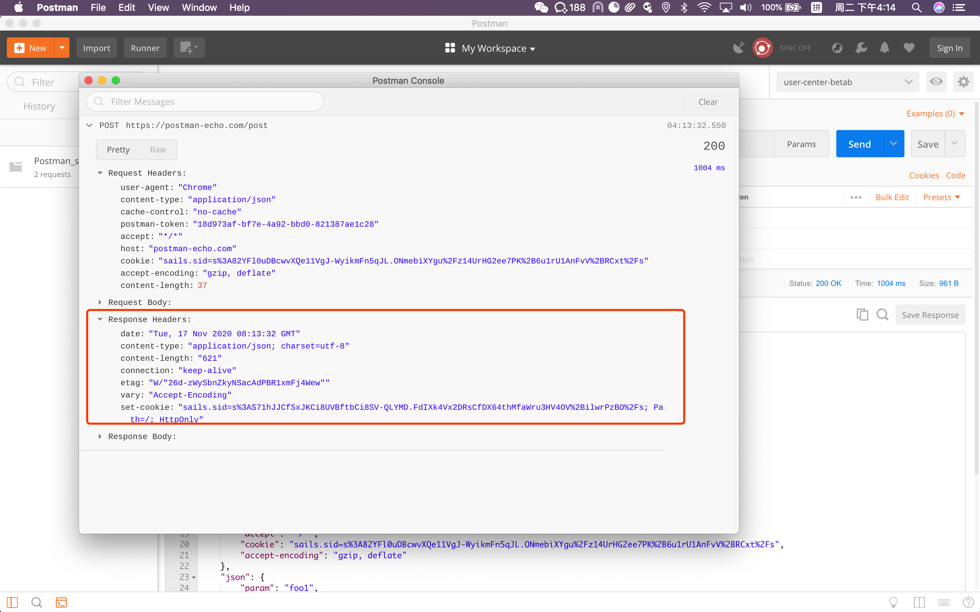
Task: Switch console view to Raw
Action: tap(158, 149)
